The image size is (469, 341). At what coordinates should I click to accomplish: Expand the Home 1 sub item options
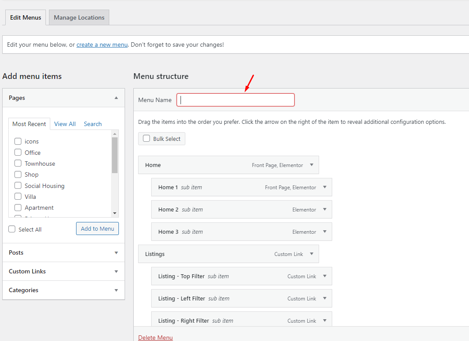pyautogui.click(x=325, y=187)
